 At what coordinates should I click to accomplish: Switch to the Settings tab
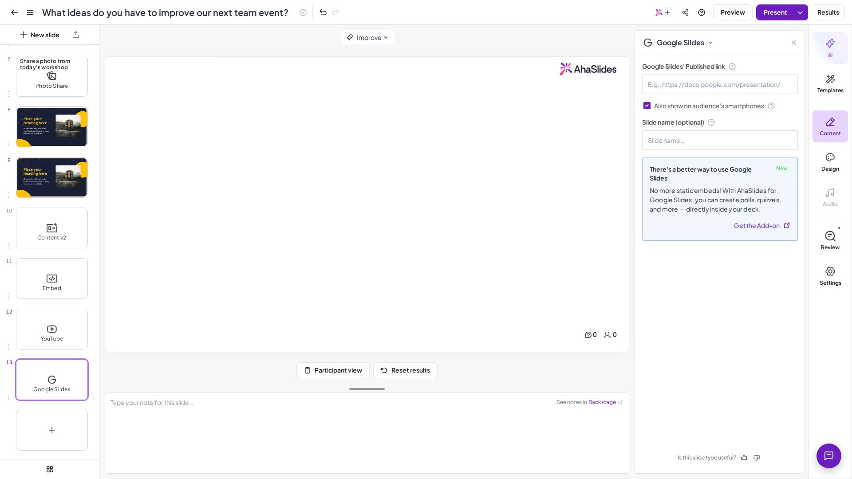pos(830,276)
